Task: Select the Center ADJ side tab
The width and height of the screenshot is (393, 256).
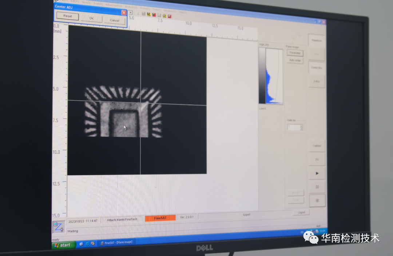Action: point(316,68)
